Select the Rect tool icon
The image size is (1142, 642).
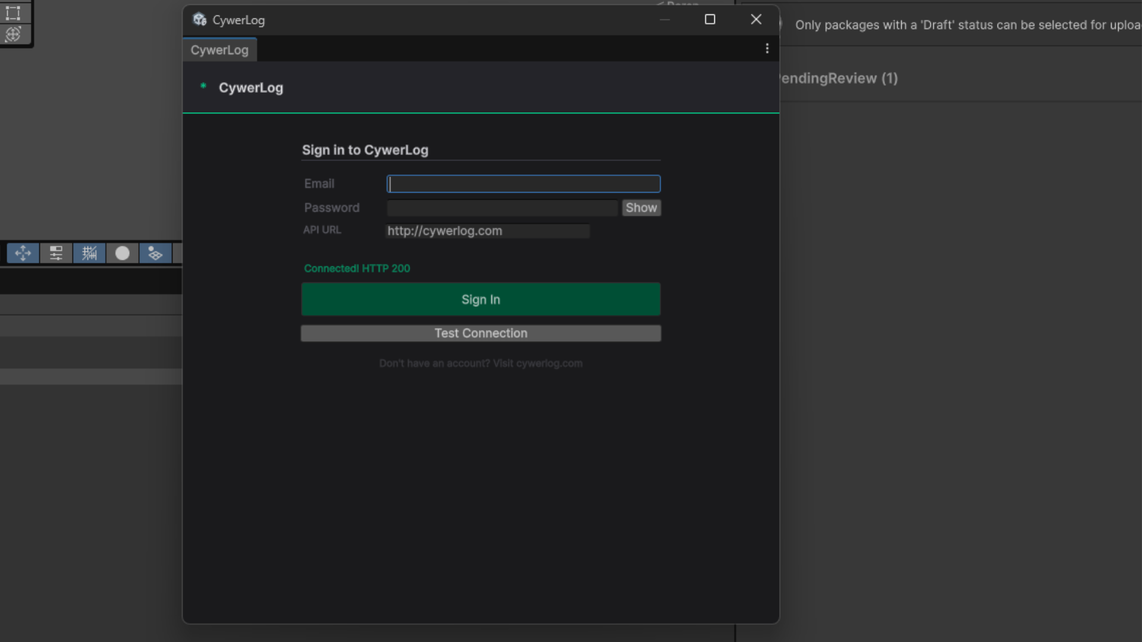tap(13, 12)
